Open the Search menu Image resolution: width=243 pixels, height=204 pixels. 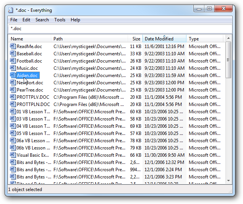point(42,20)
